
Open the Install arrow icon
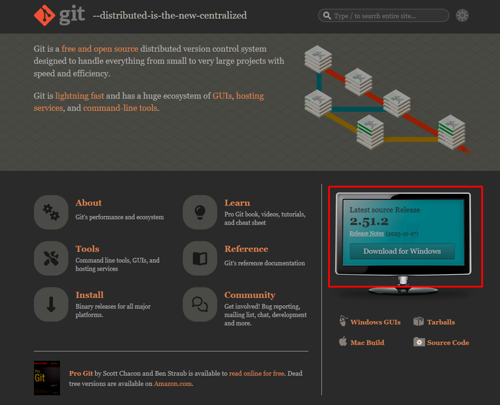tap(51, 304)
